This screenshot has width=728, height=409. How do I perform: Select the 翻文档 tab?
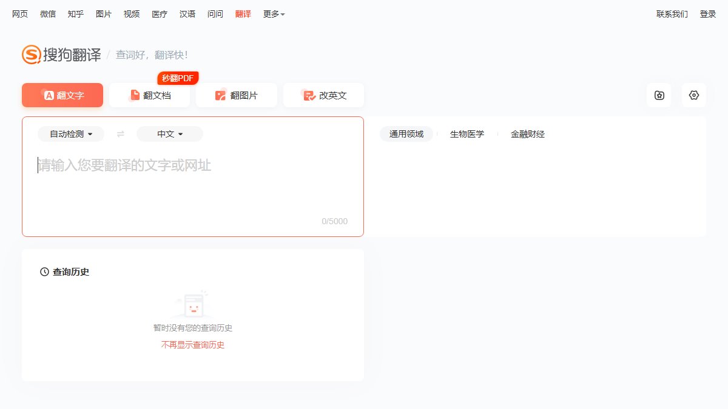coord(150,95)
